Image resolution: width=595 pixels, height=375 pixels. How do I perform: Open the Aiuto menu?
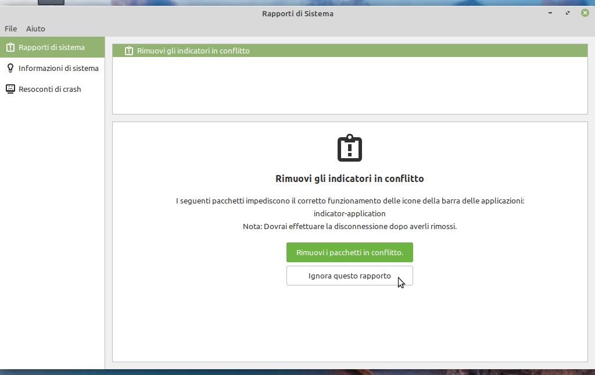35,28
